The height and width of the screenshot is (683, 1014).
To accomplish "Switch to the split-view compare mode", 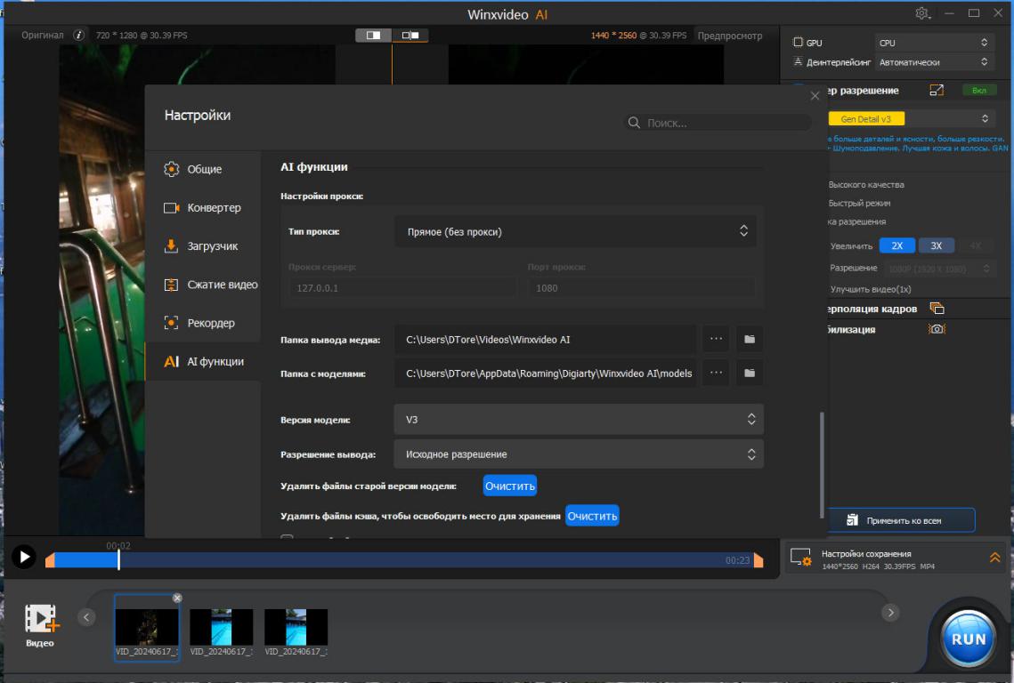I will [x=373, y=36].
